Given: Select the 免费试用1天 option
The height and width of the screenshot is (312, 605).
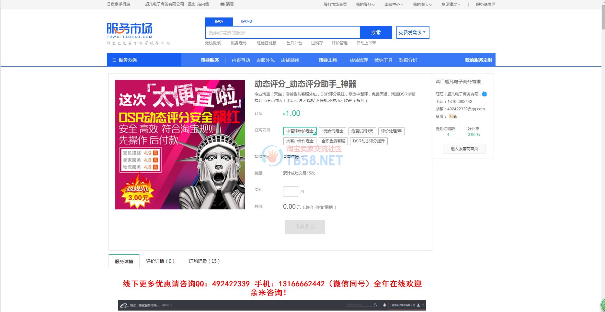Looking at the screenshot, I should (362, 131).
